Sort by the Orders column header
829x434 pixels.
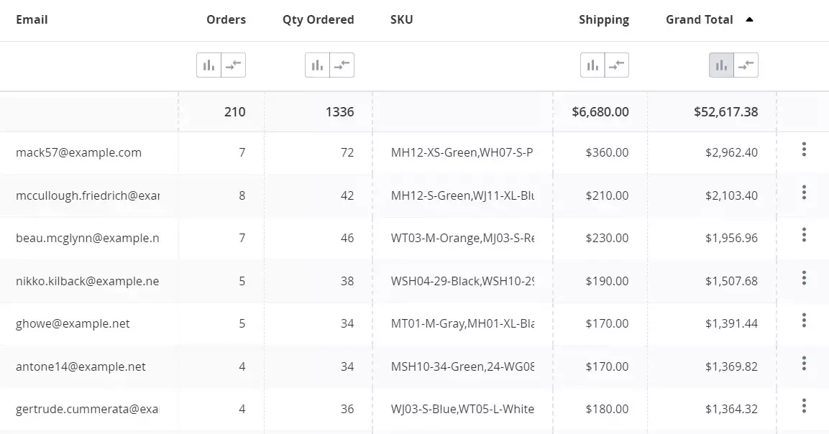(226, 20)
